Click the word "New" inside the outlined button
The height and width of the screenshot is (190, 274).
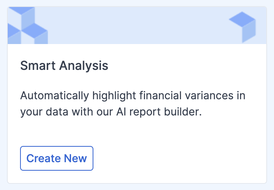(75, 158)
